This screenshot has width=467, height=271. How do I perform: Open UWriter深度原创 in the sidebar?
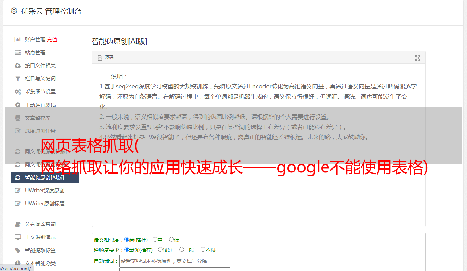45,191
